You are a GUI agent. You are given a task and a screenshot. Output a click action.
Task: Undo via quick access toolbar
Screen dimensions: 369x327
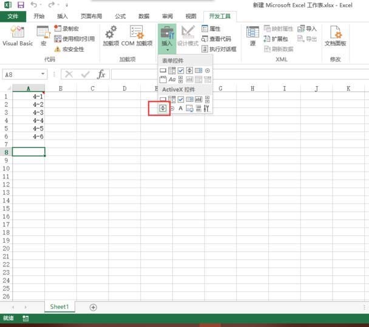pyautogui.click(x=34, y=5)
